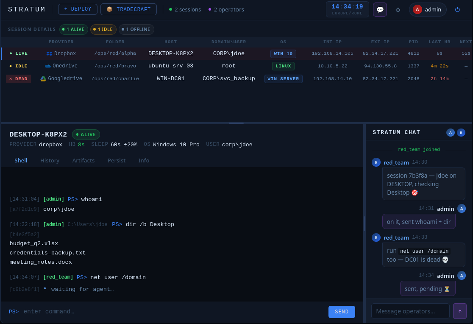Open the admin user menu
This screenshot has height=324, width=473.
point(428,10)
